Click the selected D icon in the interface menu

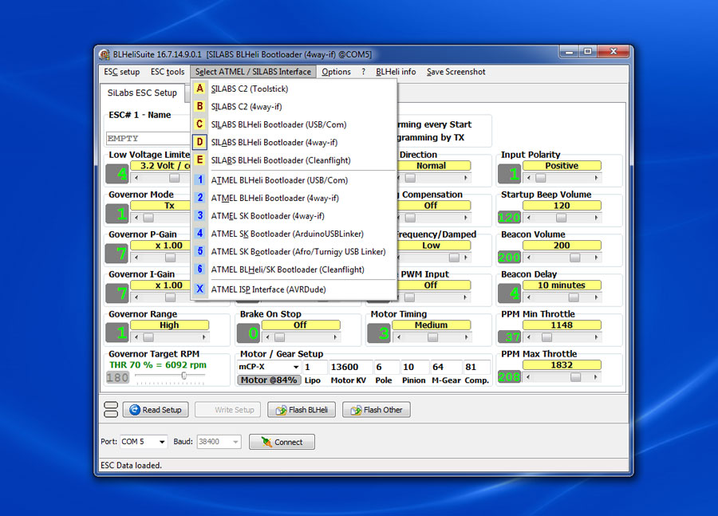tap(199, 142)
